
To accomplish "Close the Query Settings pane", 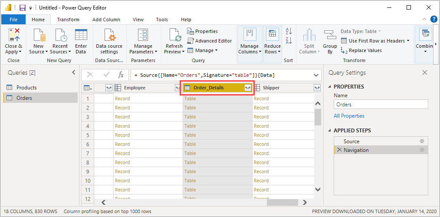I will [425, 73].
